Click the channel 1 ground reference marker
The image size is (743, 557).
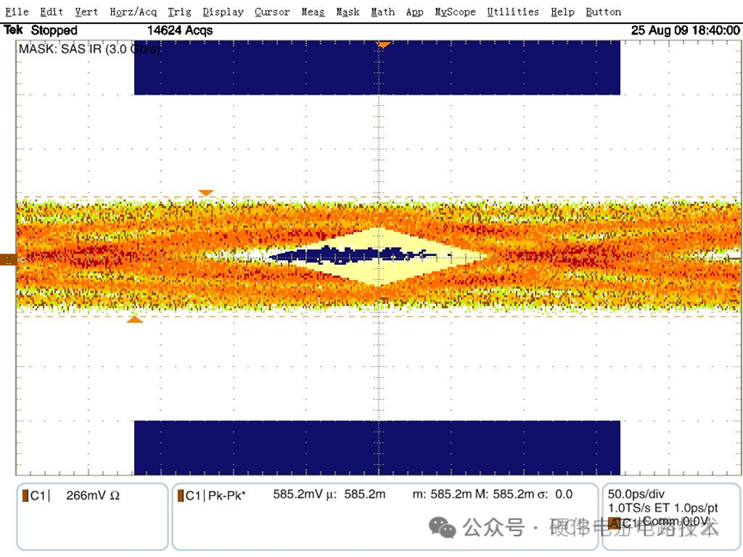[8, 260]
